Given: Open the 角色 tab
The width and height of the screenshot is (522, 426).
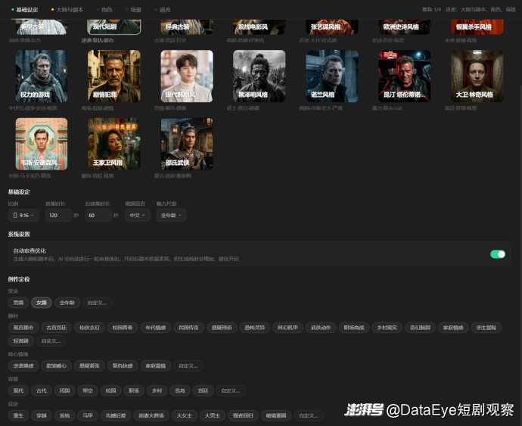Looking at the screenshot, I should (106, 10).
